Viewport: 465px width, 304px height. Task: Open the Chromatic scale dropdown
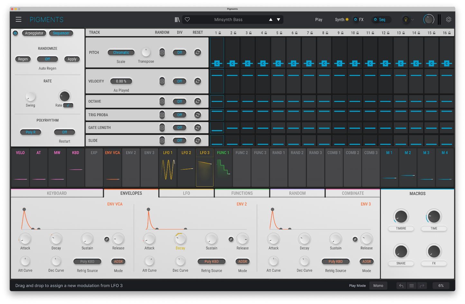pyautogui.click(x=121, y=52)
